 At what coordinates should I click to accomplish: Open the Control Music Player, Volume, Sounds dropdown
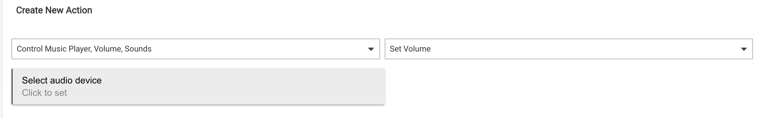tap(196, 49)
